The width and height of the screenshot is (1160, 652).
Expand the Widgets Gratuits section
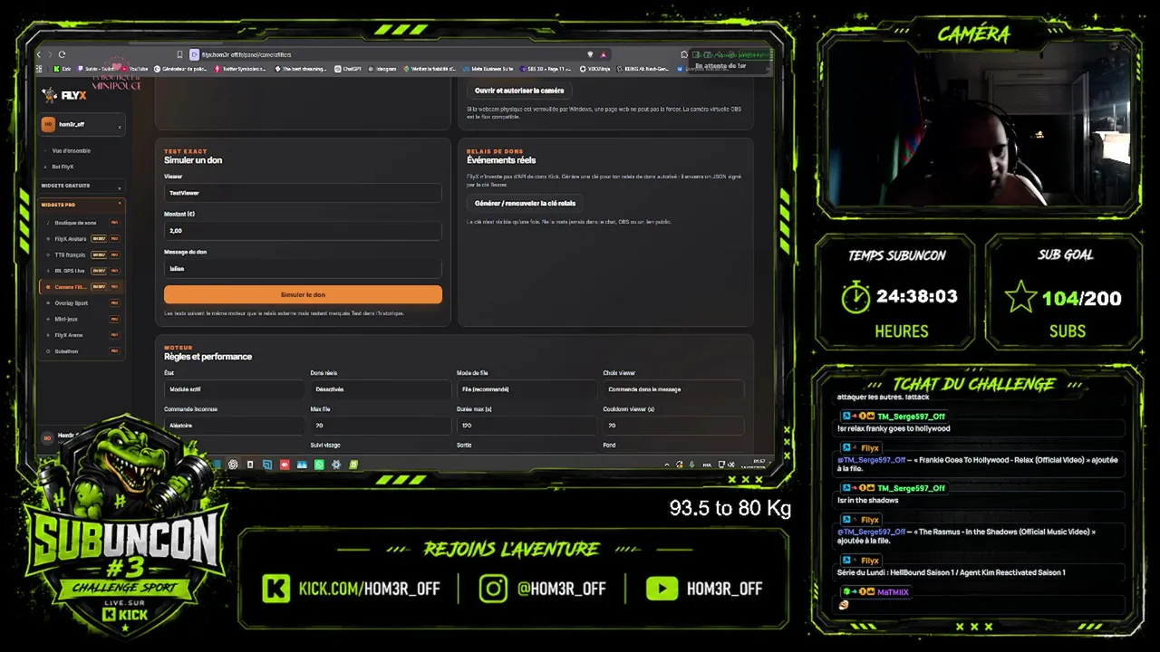coord(82,186)
